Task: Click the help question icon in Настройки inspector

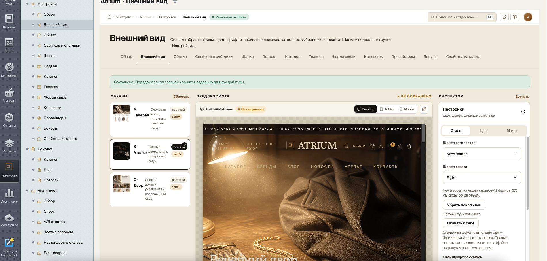Action: (523, 111)
